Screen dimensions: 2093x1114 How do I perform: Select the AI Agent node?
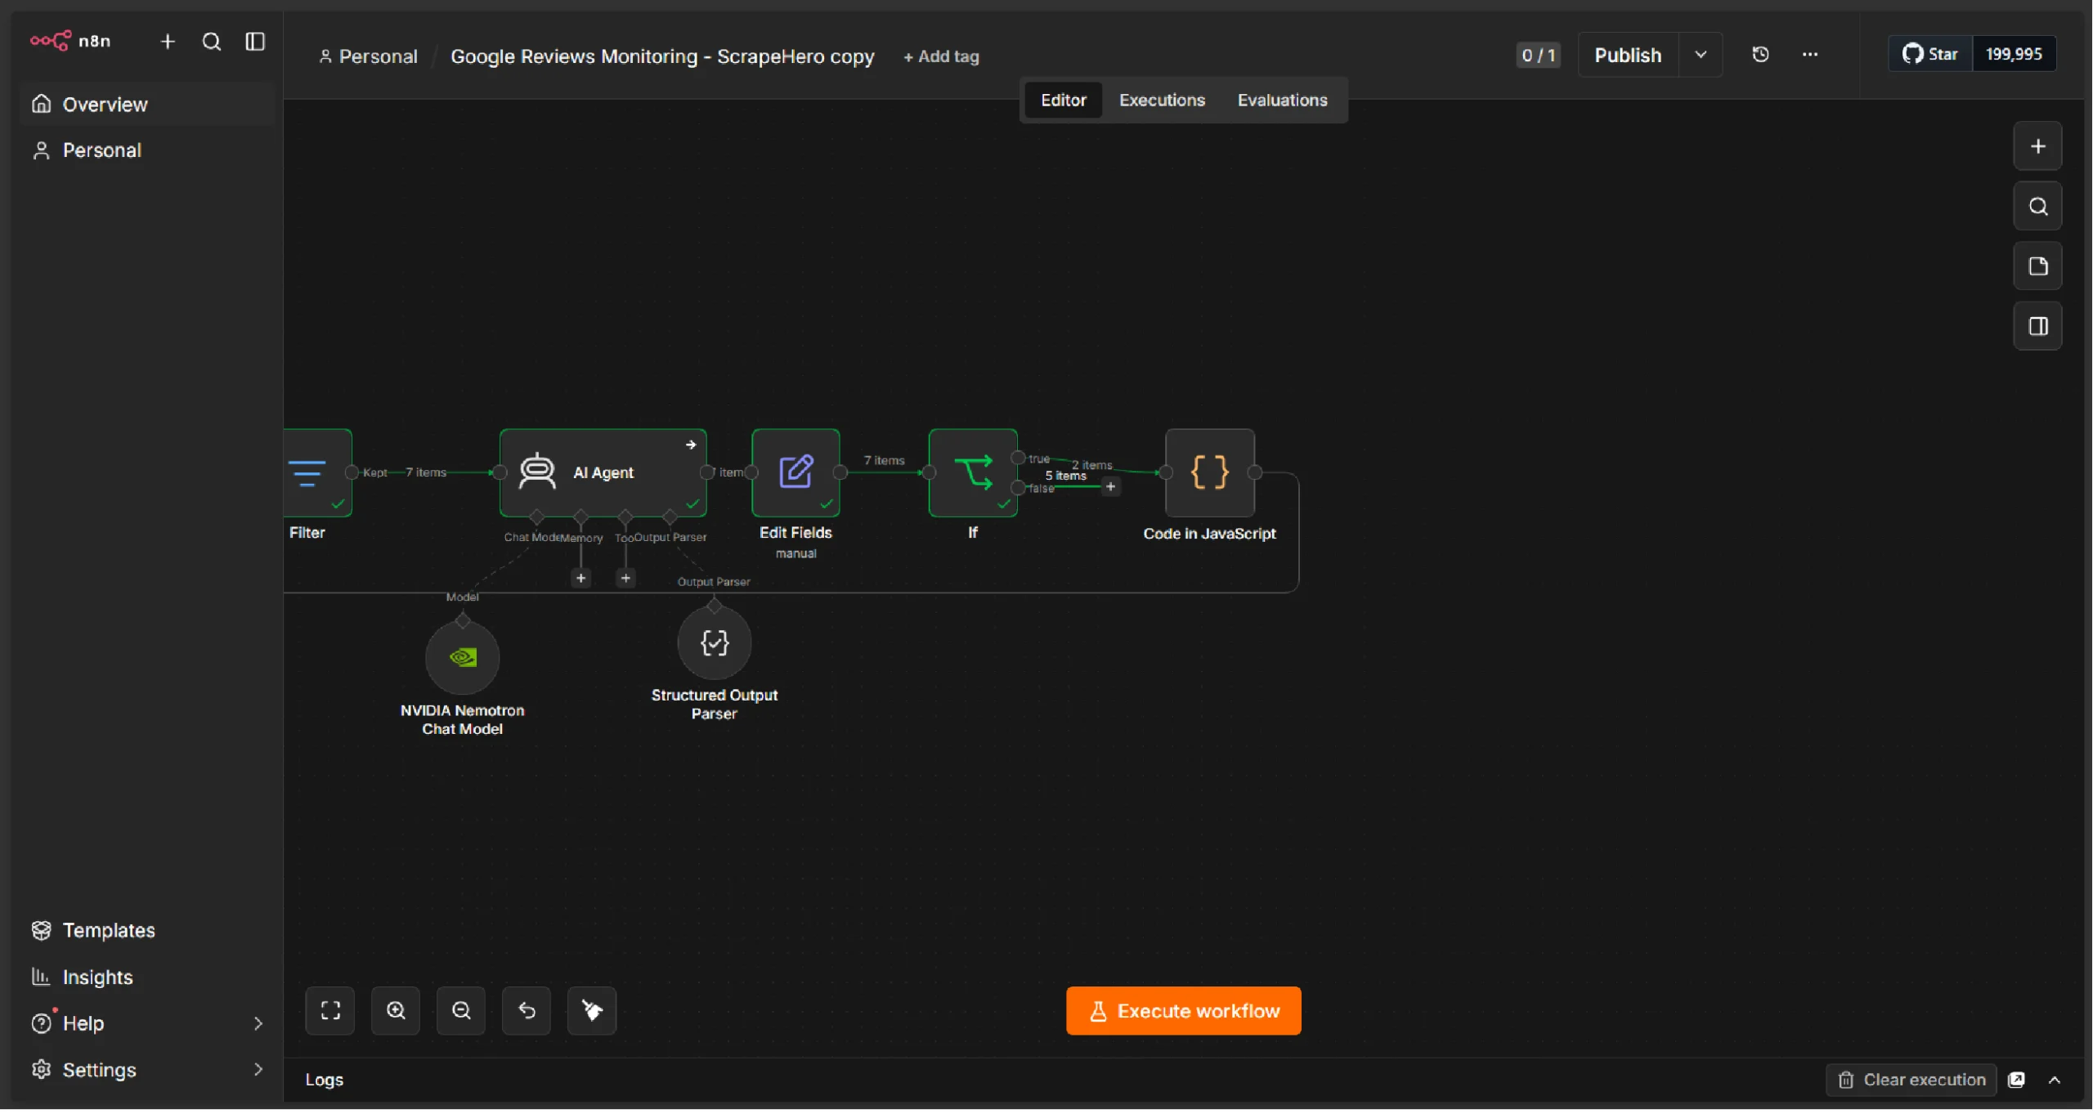pos(603,473)
